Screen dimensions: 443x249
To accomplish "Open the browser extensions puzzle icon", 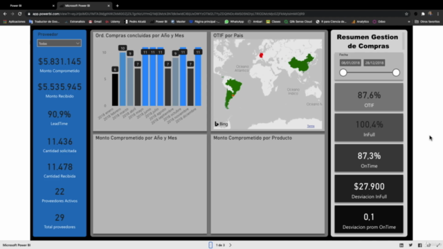I will click(423, 14).
